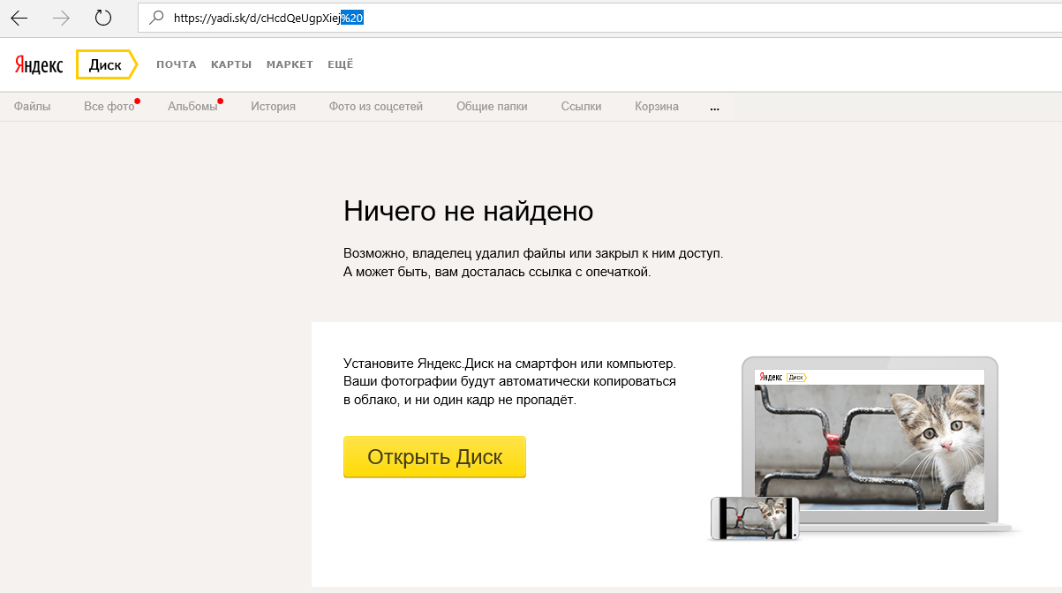Open the КАРТЫ service link
This screenshot has width=1062, height=593.
point(231,64)
